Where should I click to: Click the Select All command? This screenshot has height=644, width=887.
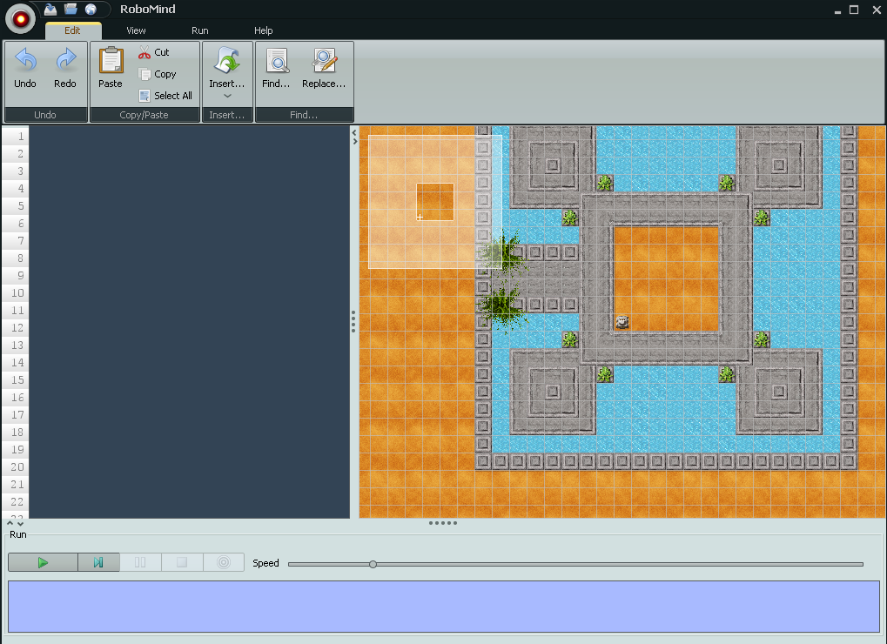click(165, 96)
